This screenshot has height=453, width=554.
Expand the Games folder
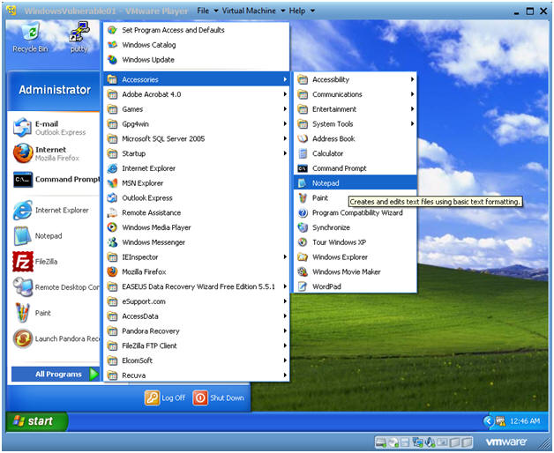click(197, 109)
